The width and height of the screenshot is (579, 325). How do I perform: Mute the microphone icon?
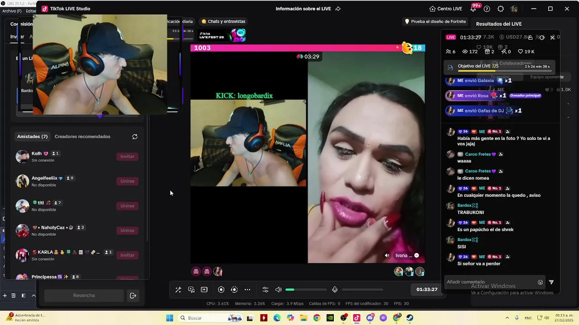tap(335, 290)
